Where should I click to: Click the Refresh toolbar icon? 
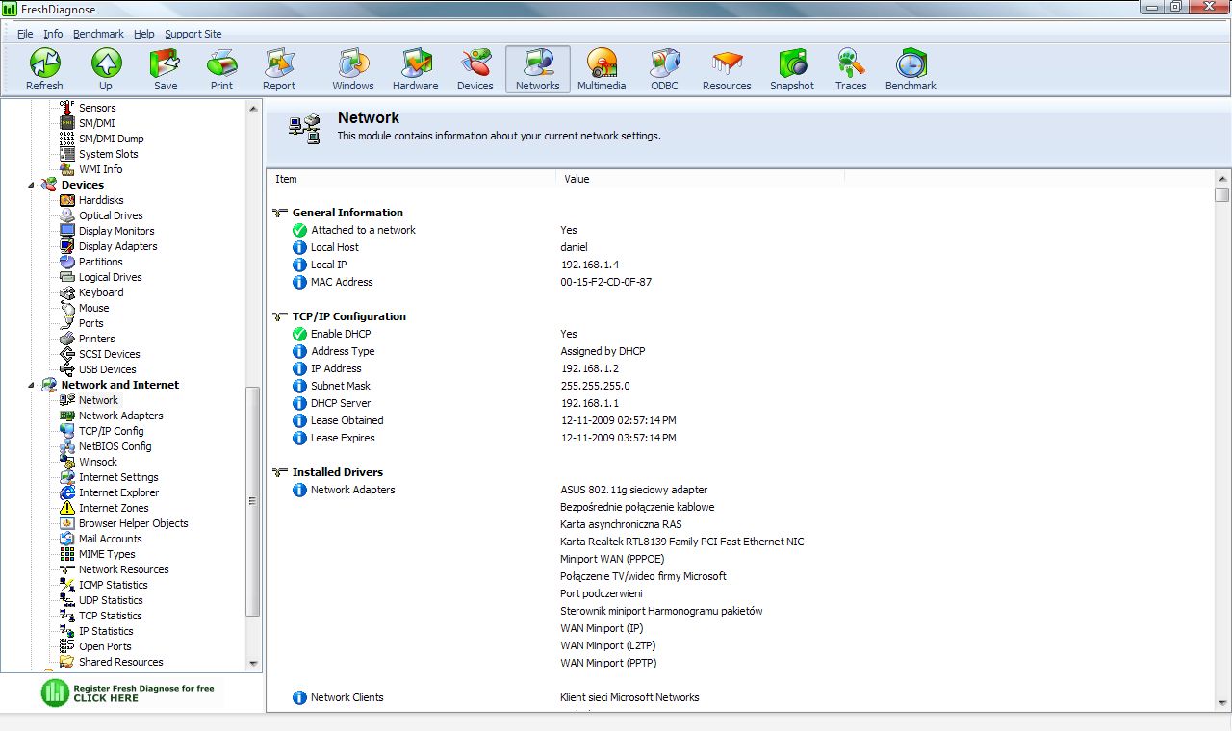tap(44, 69)
